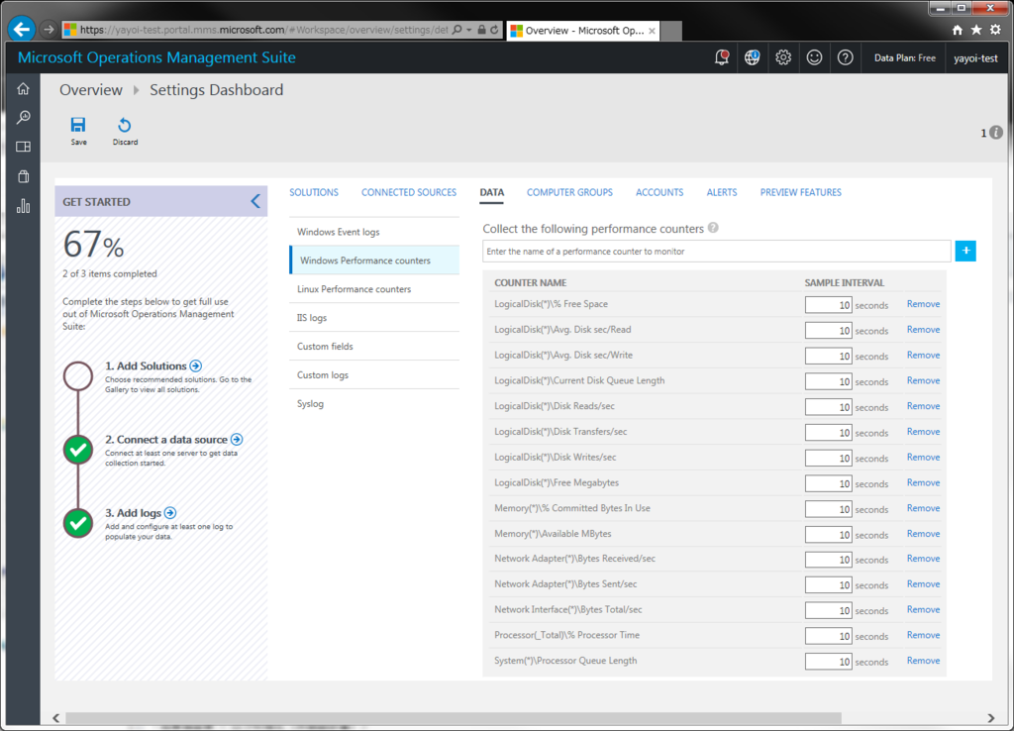Switch to the Solutions tab
The width and height of the screenshot is (1014, 731).
pyautogui.click(x=314, y=192)
